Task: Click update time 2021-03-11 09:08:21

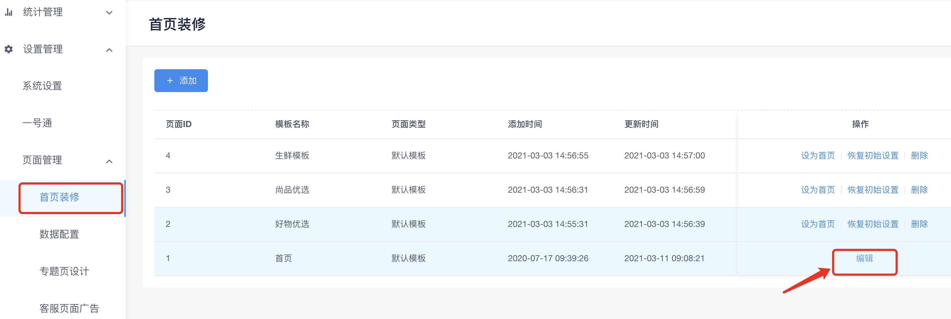Action: tap(664, 258)
